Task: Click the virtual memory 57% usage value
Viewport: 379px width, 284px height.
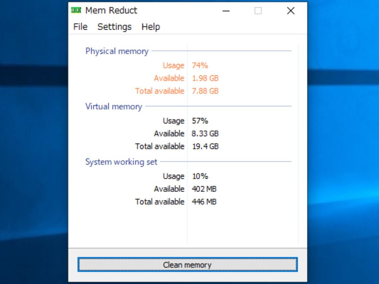Action: (x=200, y=121)
